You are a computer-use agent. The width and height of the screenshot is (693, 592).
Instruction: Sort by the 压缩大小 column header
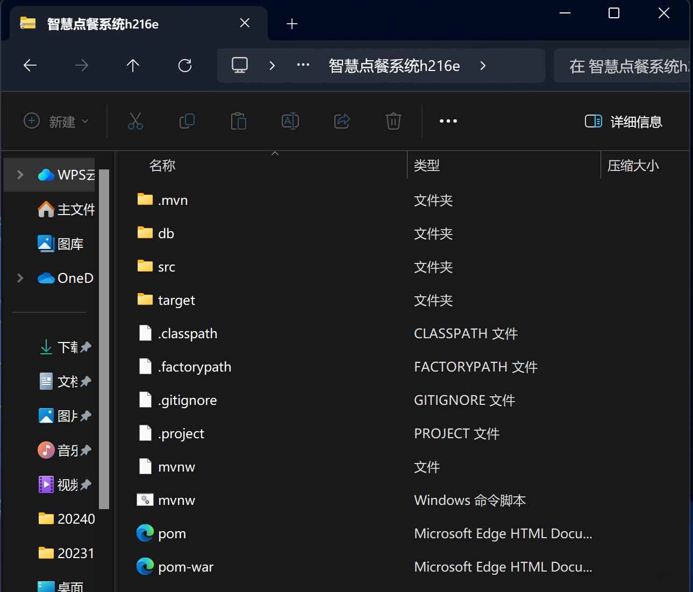coord(633,166)
